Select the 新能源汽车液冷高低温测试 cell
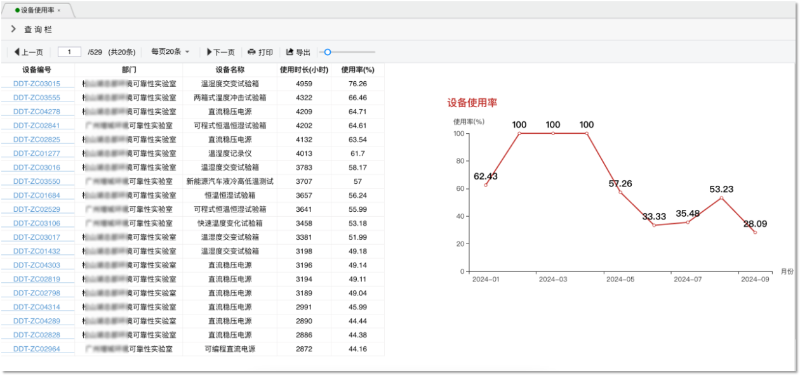The height and width of the screenshot is (376, 800). 230,181
